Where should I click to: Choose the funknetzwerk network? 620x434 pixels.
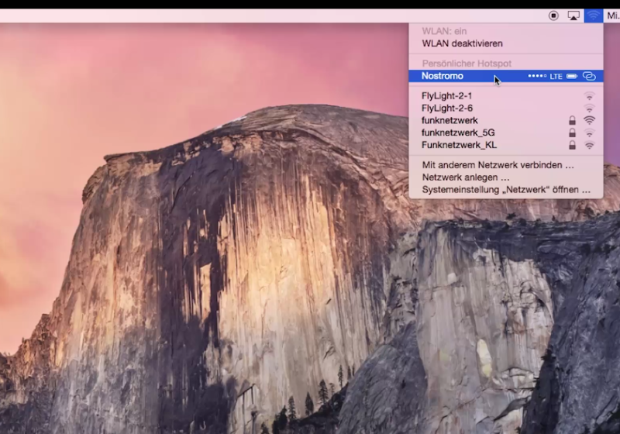[x=449, y=121]
